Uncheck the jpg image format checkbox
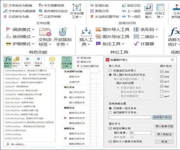Screen dimensions: 180x150 coord(162,71)
